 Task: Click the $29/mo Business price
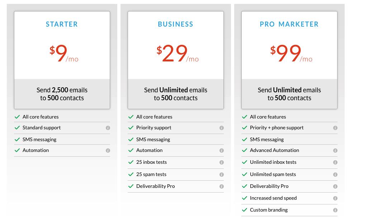click(178, 54)
